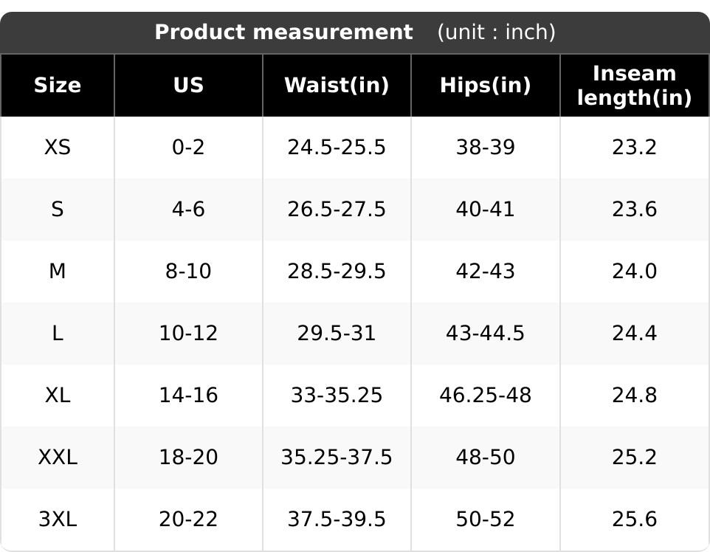Select the Inseam length(in) header
710x552 pixels.
635,86
